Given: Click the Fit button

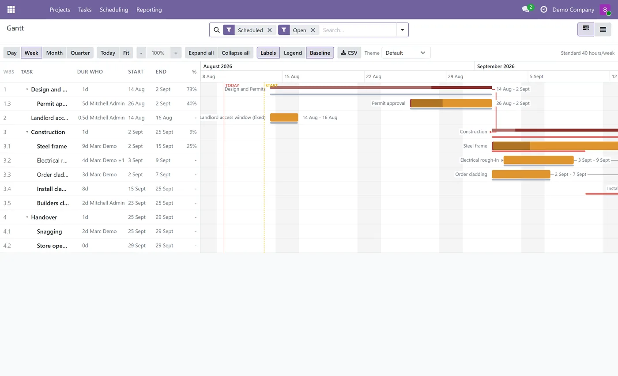Looking at the screenshot, I should [x=126, y=53].
